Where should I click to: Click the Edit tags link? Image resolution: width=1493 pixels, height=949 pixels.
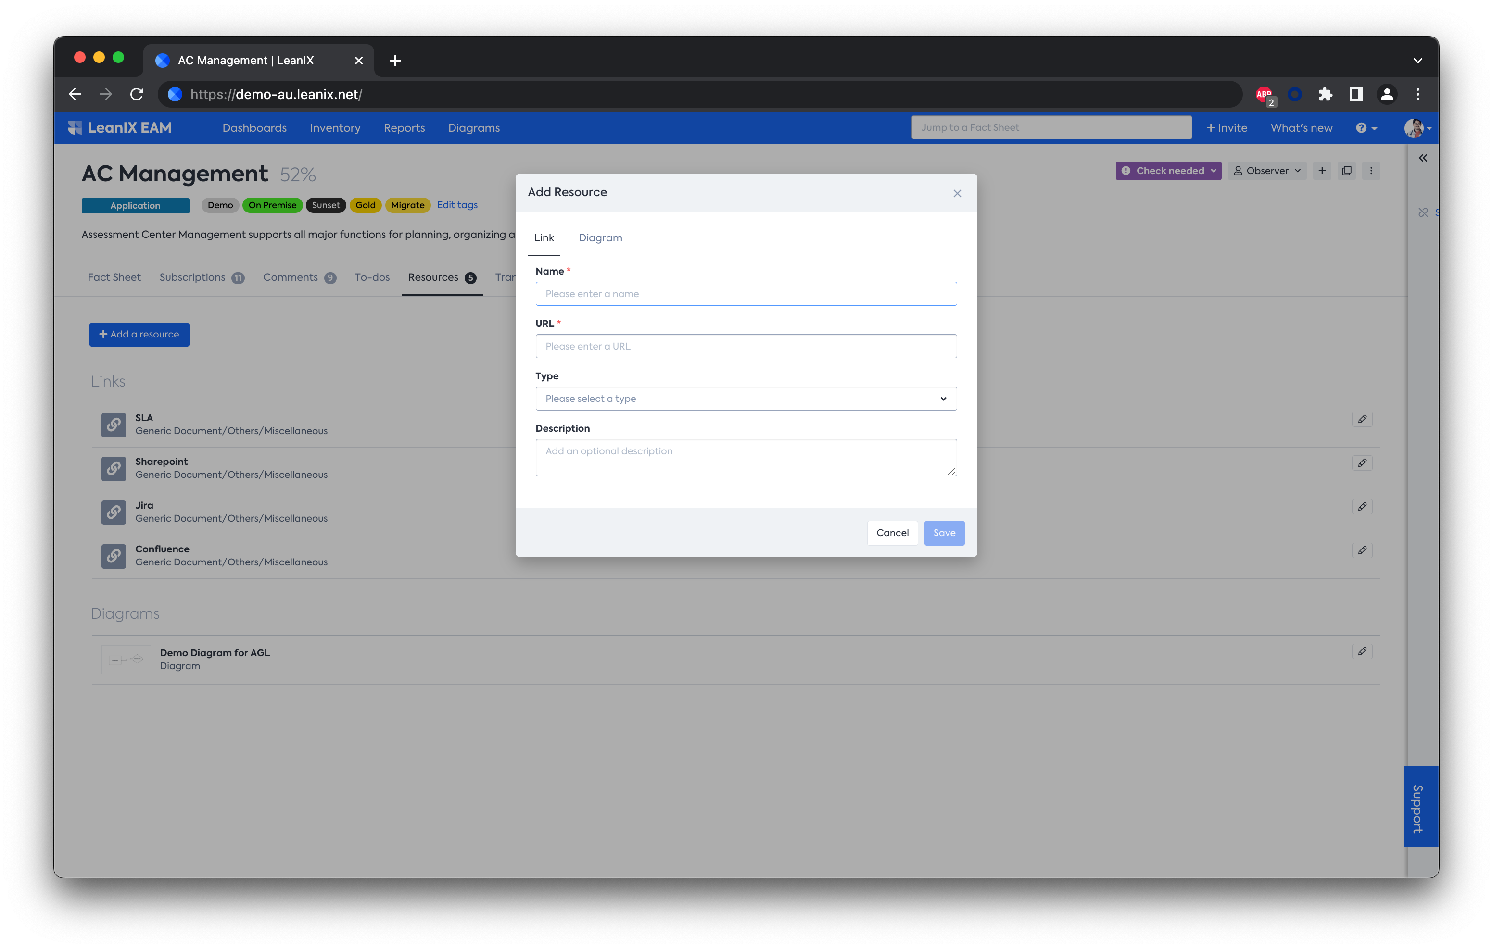coord(457,205)
